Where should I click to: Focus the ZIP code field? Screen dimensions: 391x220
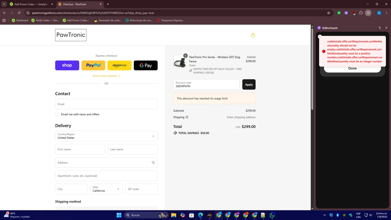click(142, 189)
